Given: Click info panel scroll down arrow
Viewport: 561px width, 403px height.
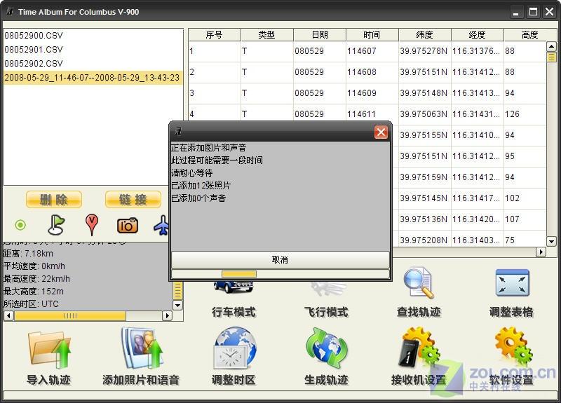Looking at the screenshot, I should 178,305.
